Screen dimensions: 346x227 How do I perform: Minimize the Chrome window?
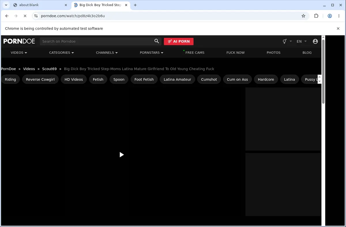click(325, 5)
